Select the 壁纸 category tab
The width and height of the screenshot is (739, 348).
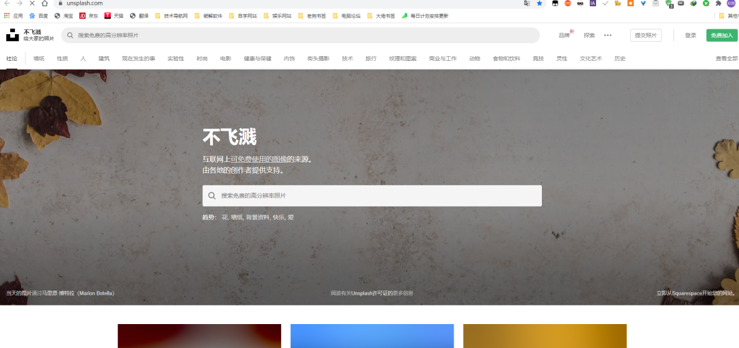click(x=39, y=59)
